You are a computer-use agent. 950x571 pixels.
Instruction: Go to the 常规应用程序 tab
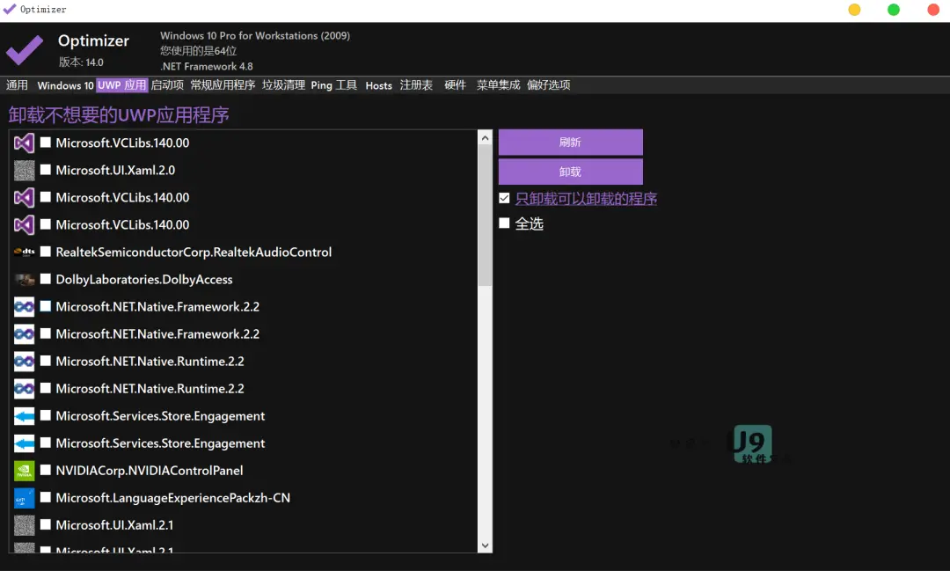coord(223,84)
